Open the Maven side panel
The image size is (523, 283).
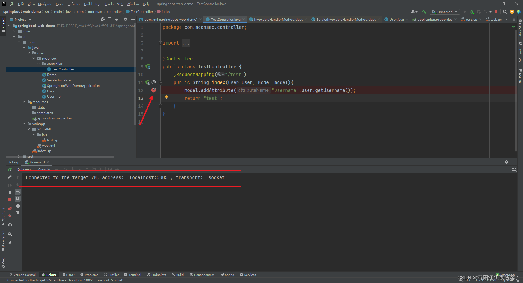tap(520, 76)
